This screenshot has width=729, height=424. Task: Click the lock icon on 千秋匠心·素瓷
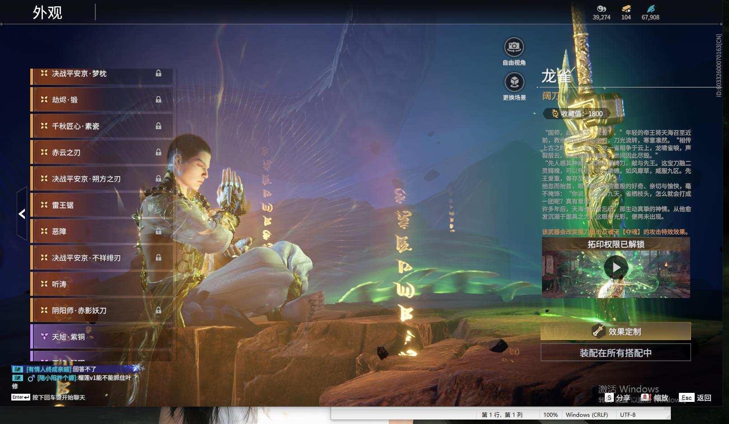[159, 126]
